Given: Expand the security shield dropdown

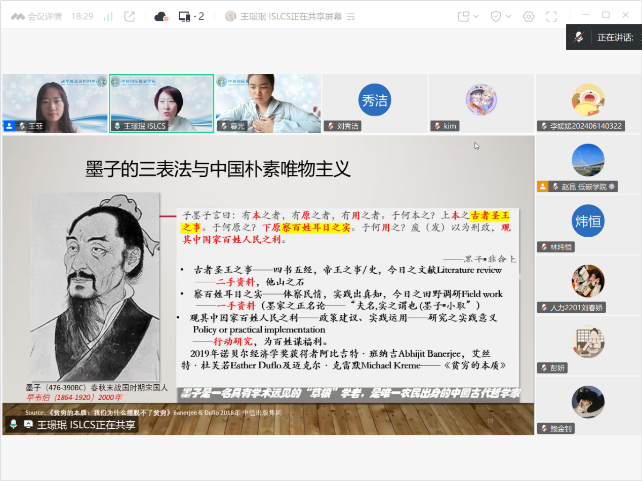Looking at the screenshot, I should click(500, 17).
